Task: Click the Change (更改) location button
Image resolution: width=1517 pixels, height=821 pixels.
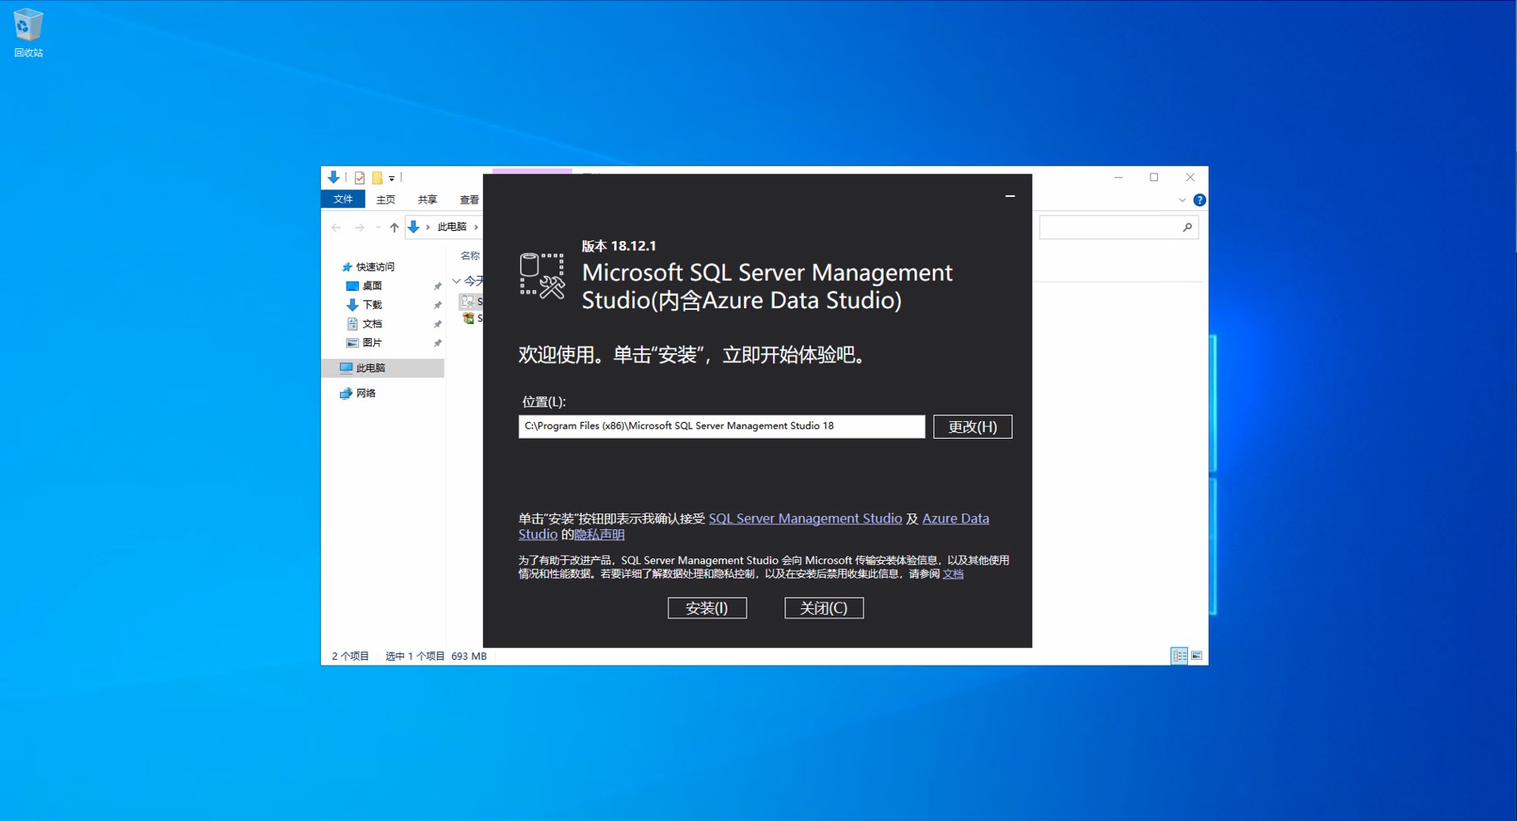Action: (x=973, y=426)
